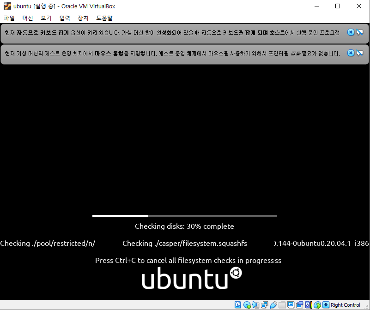Open the 도움말 menu

point(104,18)
